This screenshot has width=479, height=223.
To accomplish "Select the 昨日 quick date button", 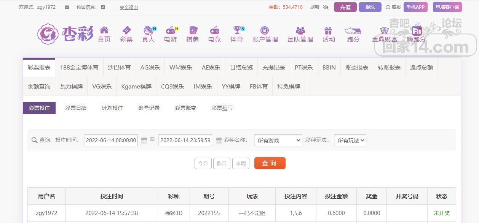I will point(222,163).
